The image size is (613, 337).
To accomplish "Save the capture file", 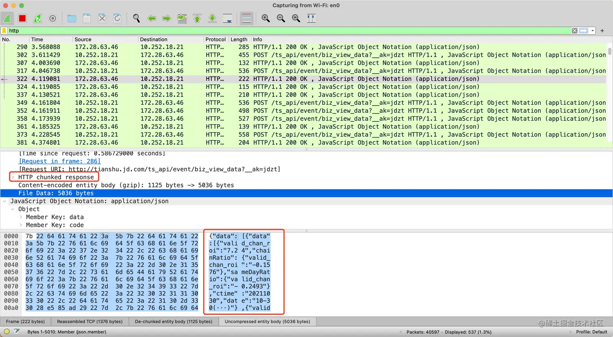I will click(x=87, y=18).
